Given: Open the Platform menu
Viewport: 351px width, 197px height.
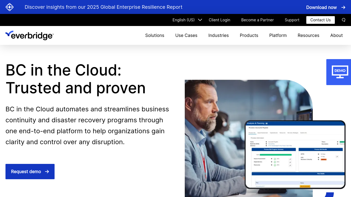Looking at the screenshot, I should point(278,35).
